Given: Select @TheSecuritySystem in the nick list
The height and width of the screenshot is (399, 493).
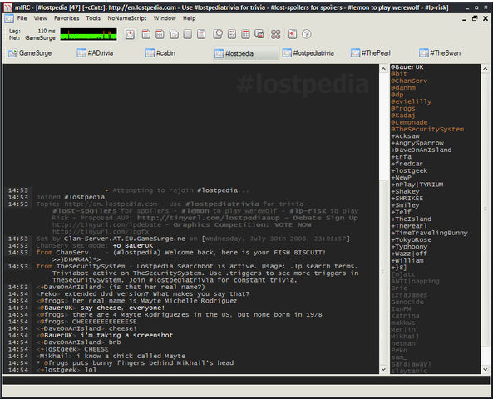Looking at the screenshot, I should (427, 129).
